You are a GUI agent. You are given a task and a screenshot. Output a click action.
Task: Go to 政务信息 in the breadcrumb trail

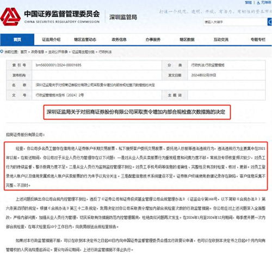[38, 52]
